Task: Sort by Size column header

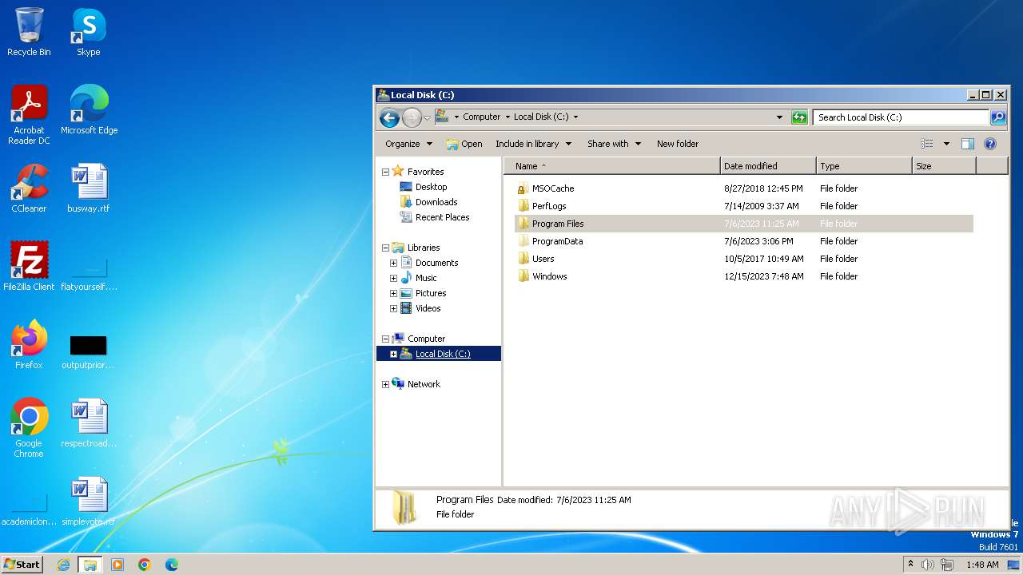Action: [944, 166]
